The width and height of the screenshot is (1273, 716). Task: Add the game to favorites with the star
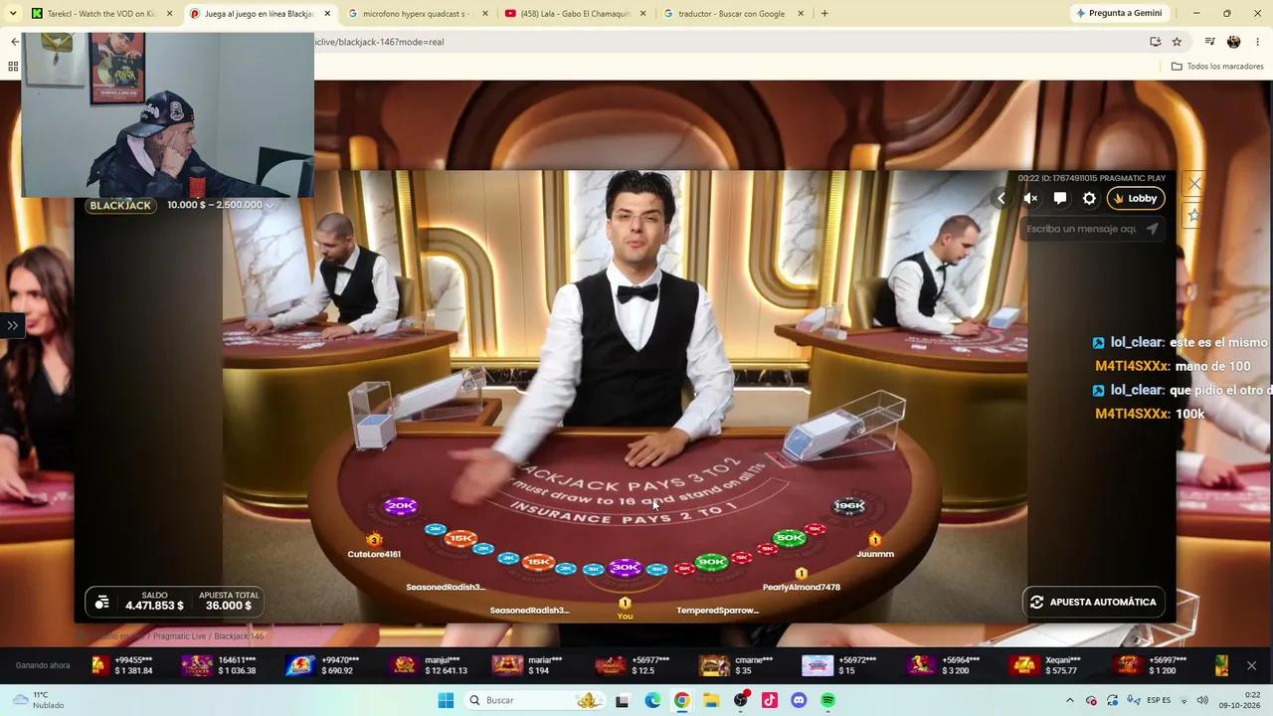coord(1193,215)
